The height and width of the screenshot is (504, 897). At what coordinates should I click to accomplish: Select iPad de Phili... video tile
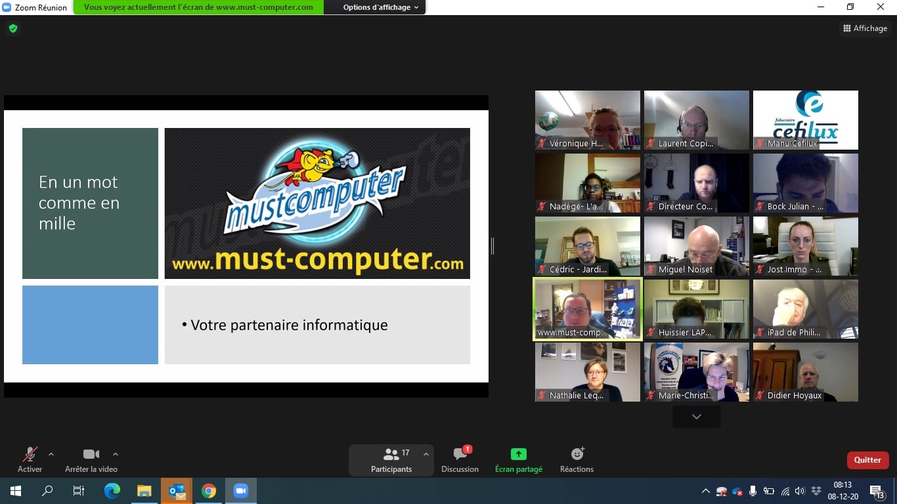tap(806, 309)
